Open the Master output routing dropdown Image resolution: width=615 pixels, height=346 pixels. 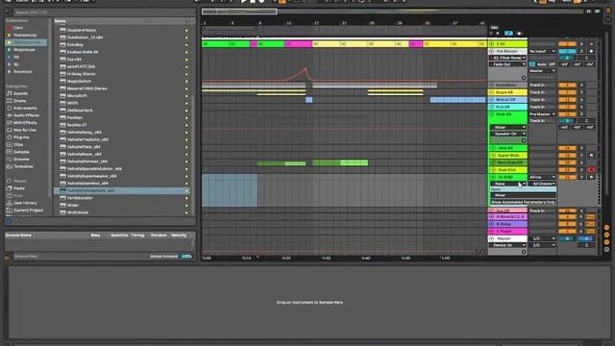[x=542, y=71]
